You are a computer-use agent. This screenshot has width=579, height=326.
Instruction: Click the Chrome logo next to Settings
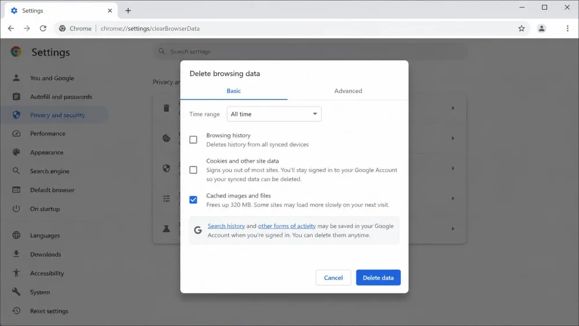tap(16, 52)
